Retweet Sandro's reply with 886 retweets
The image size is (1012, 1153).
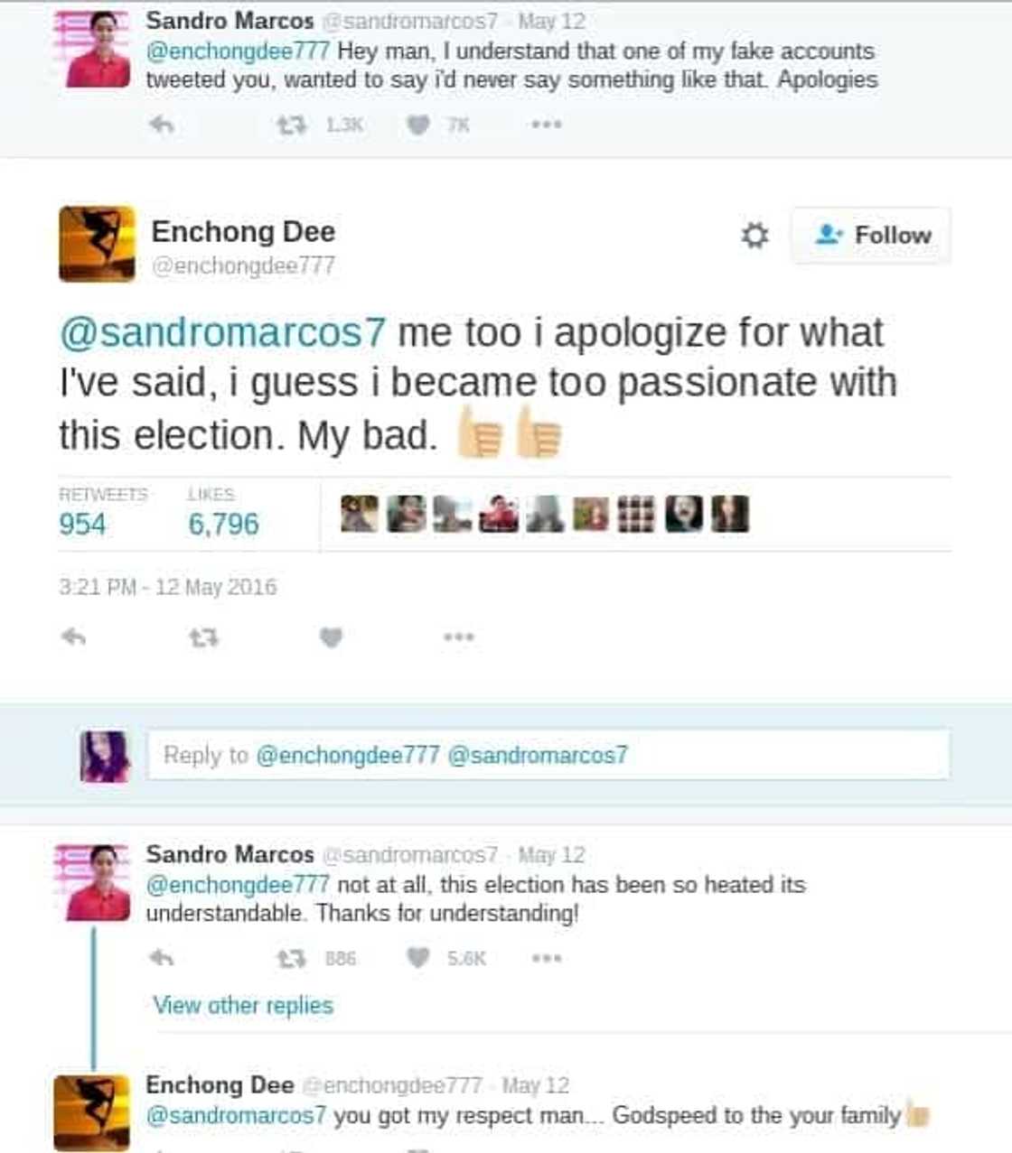291,958
